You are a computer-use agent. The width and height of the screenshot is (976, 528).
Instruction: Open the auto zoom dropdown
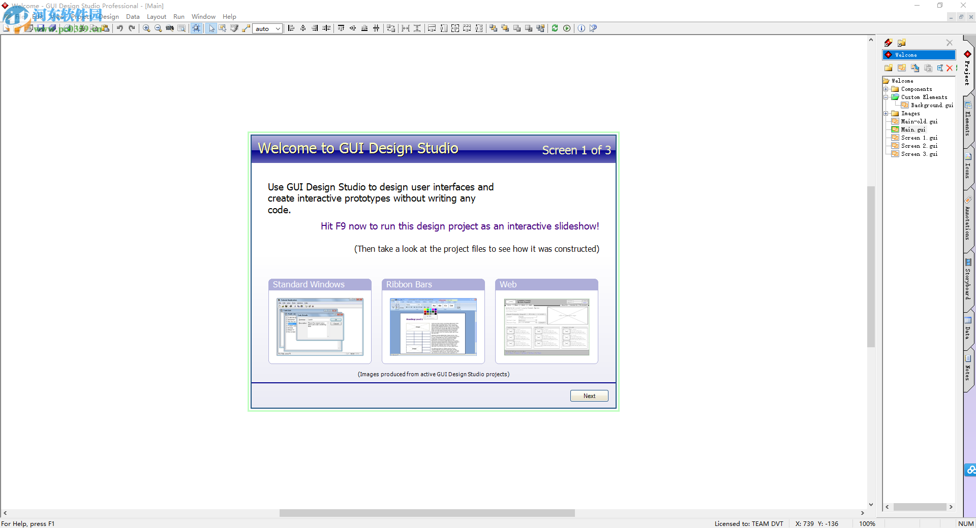click(x=278, y=29)
